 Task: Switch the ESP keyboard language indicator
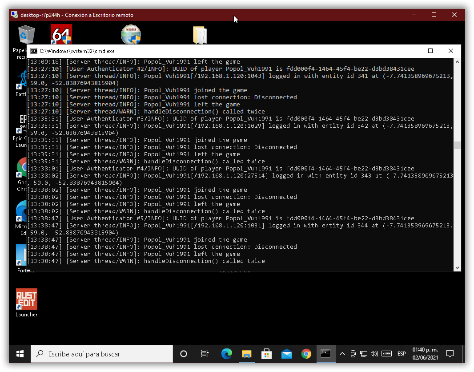(402, 354)
